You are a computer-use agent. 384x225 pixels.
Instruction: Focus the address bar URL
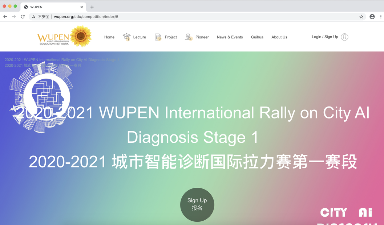click(86, 17)
